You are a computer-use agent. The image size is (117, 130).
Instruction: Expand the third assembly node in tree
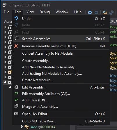pos(5,37)
